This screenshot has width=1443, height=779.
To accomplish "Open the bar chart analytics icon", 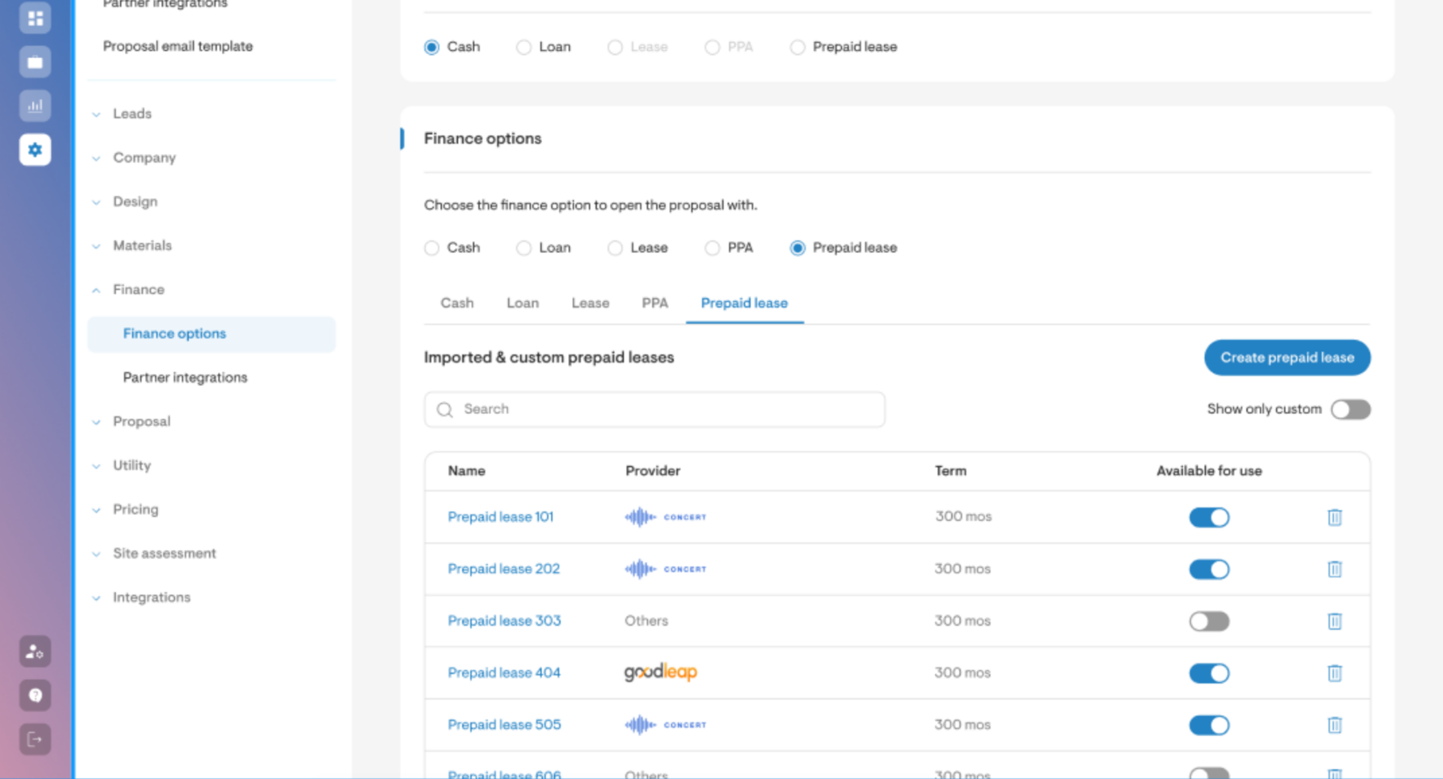I will click(x=35, y=105).
